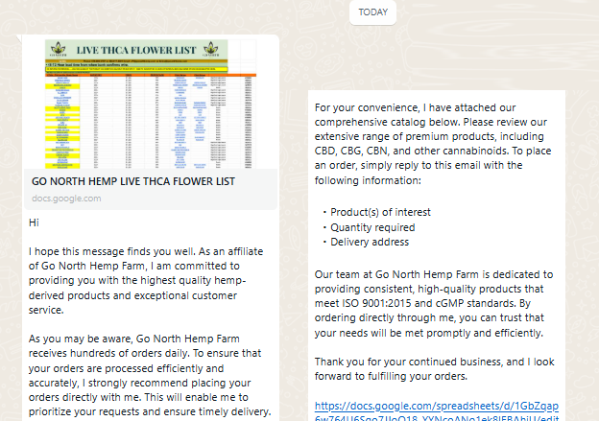Click the right leaf logo in preview header
The width and height of the screenshot is (599, 421).
(211, 49)
